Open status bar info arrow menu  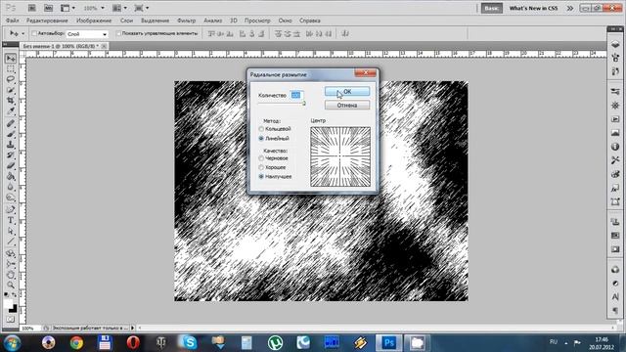click(133, 329)
